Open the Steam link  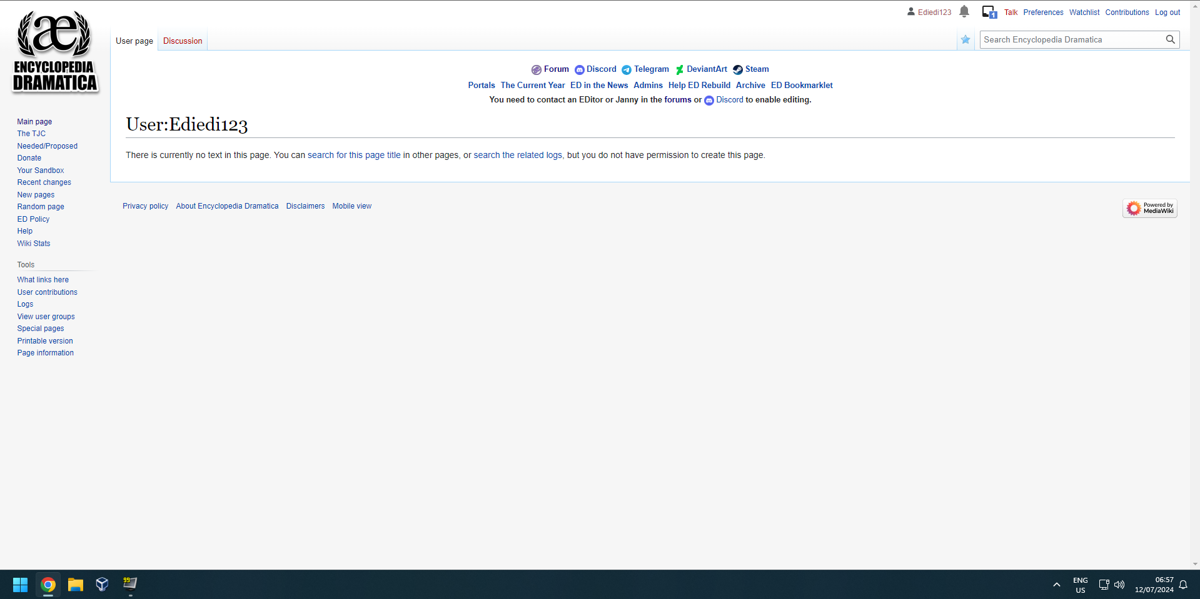tap(757, 69)
